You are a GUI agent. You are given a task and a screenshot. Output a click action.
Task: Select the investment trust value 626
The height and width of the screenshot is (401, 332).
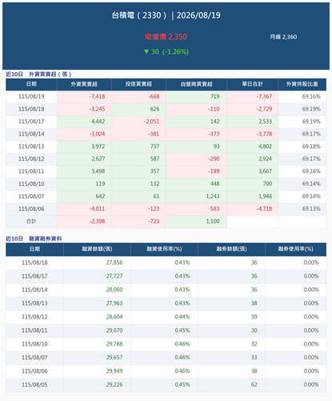pyautogui.click(x=154, y=109)
